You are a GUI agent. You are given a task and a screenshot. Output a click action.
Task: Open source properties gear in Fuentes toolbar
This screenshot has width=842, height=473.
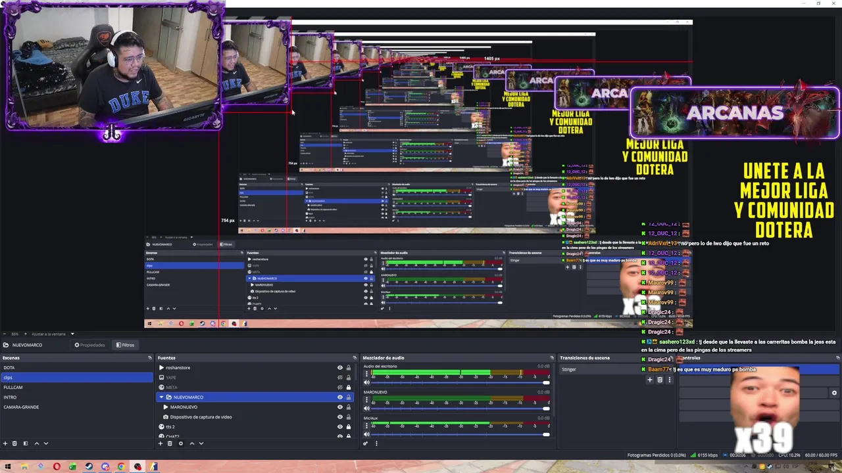(181, 443)
